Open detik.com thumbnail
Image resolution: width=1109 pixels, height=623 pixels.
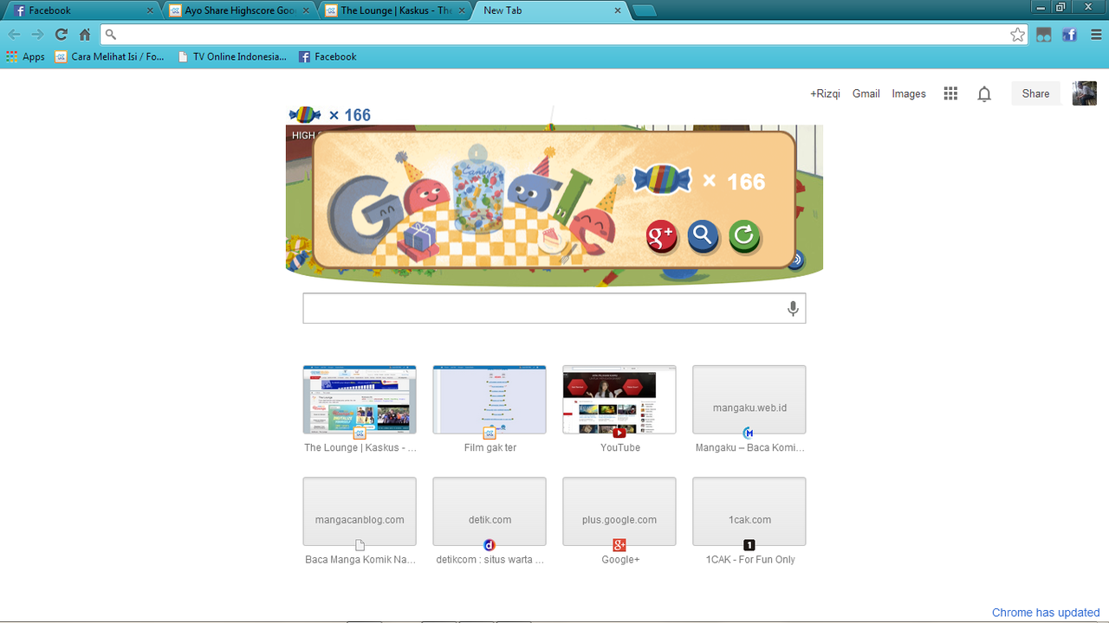[x=490, y=511]
